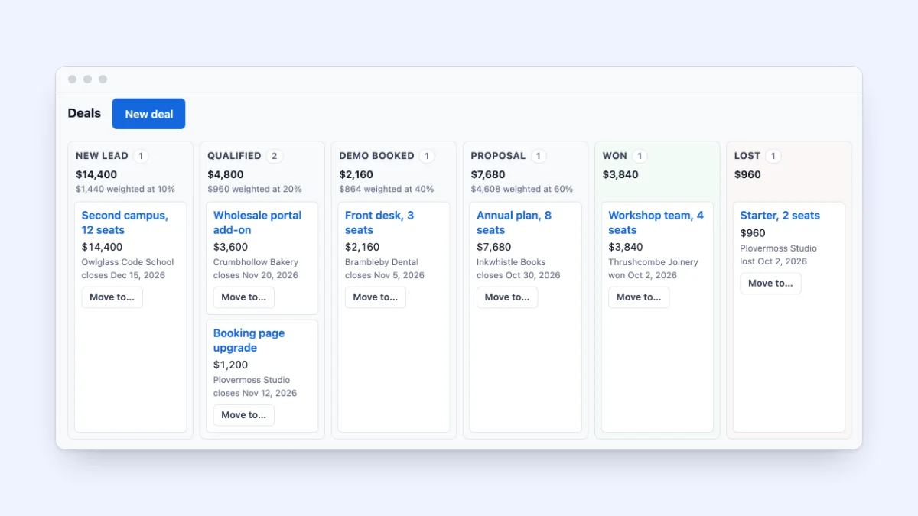Open the Front desk, 3 seats deal
This screenshot has width=918, height=516.
pyautogui.click(x=379, y=222)
